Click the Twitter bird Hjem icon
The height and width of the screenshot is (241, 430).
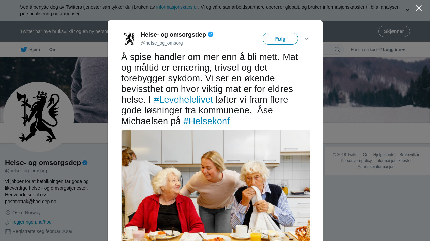pos(24,50)
